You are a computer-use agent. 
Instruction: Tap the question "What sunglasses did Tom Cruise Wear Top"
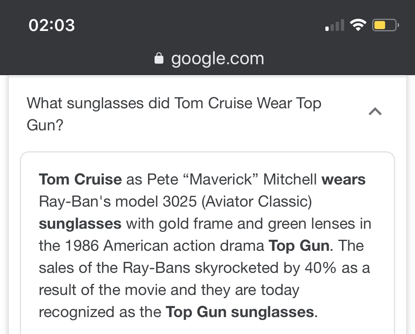(x=174, y=103)
